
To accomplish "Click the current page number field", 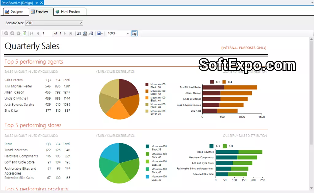I will pyautogui.click(x=47, y=33).
